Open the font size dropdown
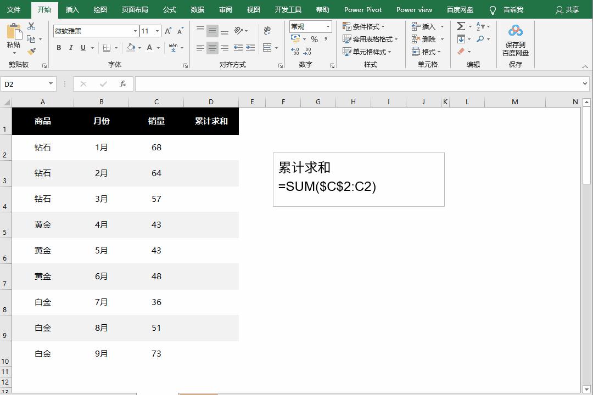593x395 pixels. tap(158, 31)
